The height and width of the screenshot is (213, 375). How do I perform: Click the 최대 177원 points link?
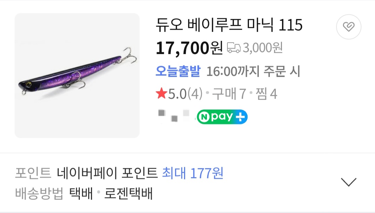[193, 173]
